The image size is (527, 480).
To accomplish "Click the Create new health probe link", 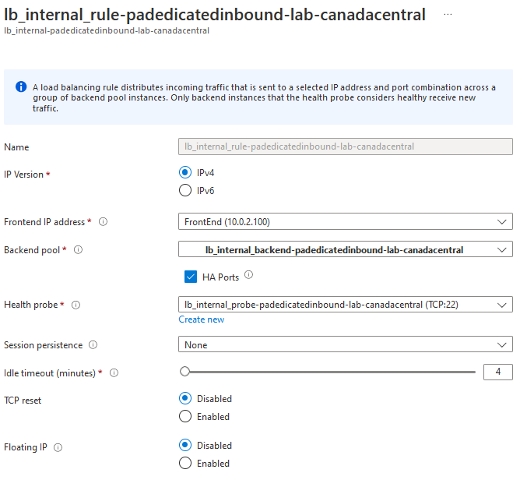I will 201,319.
